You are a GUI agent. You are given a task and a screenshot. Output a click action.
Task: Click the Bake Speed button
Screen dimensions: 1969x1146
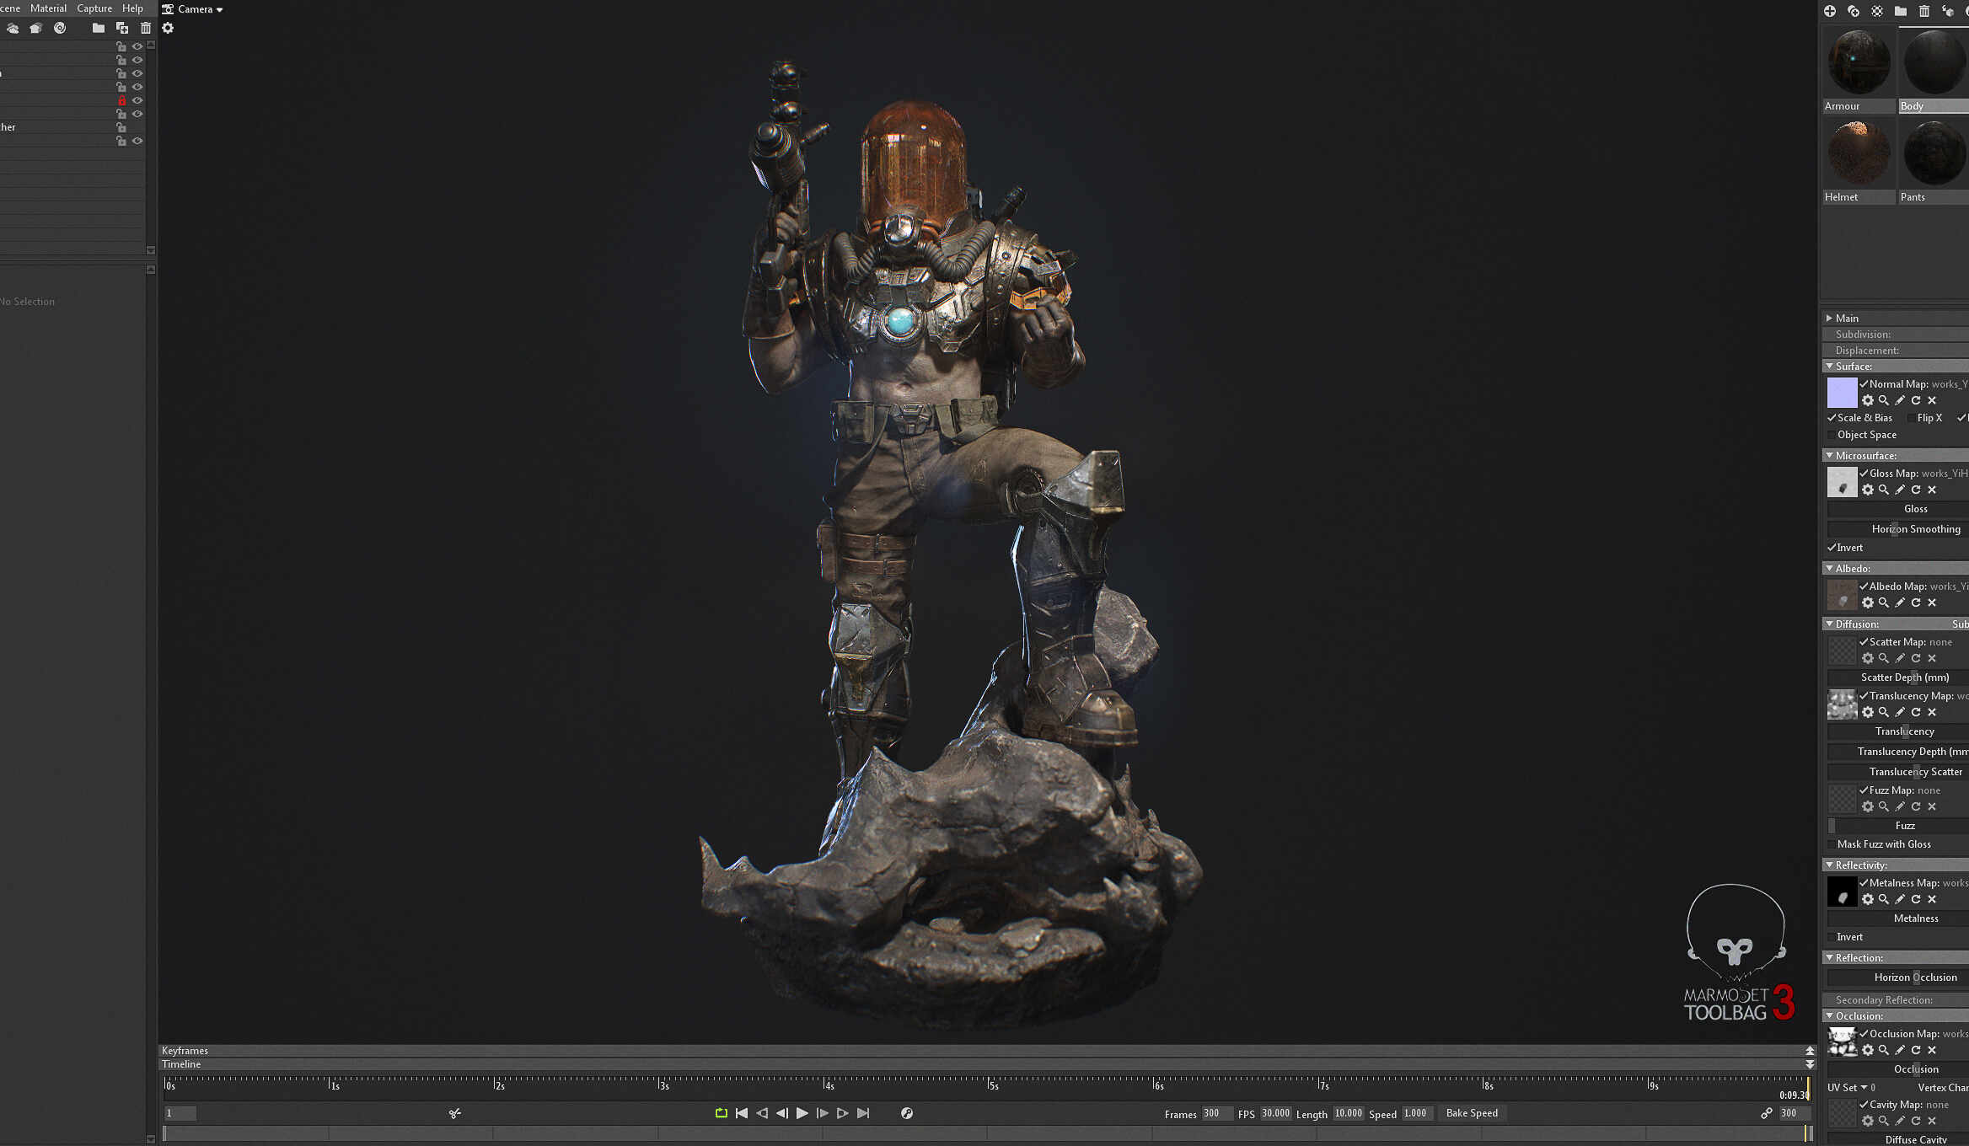pos(1472,1113)
